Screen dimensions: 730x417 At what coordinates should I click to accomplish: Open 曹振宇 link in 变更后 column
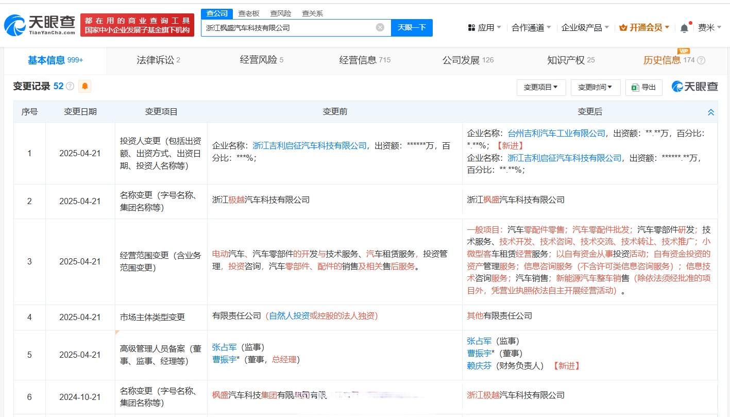479,354
